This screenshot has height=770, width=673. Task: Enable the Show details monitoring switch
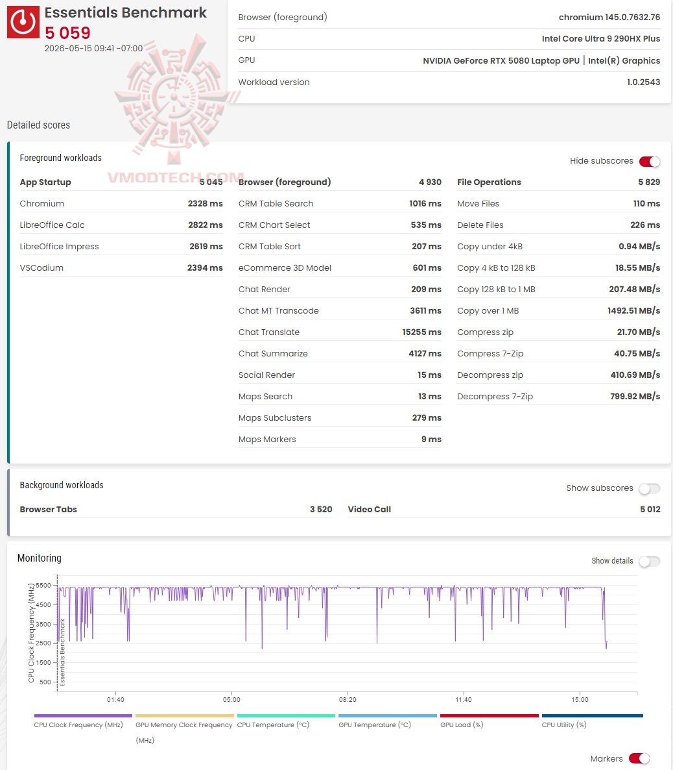(650, 561)
